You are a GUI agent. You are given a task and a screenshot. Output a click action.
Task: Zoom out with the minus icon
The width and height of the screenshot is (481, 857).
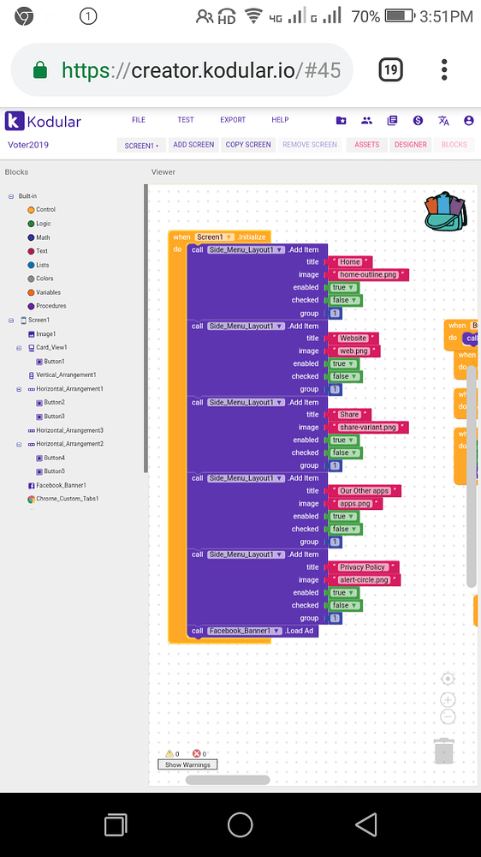pos(448,716)
